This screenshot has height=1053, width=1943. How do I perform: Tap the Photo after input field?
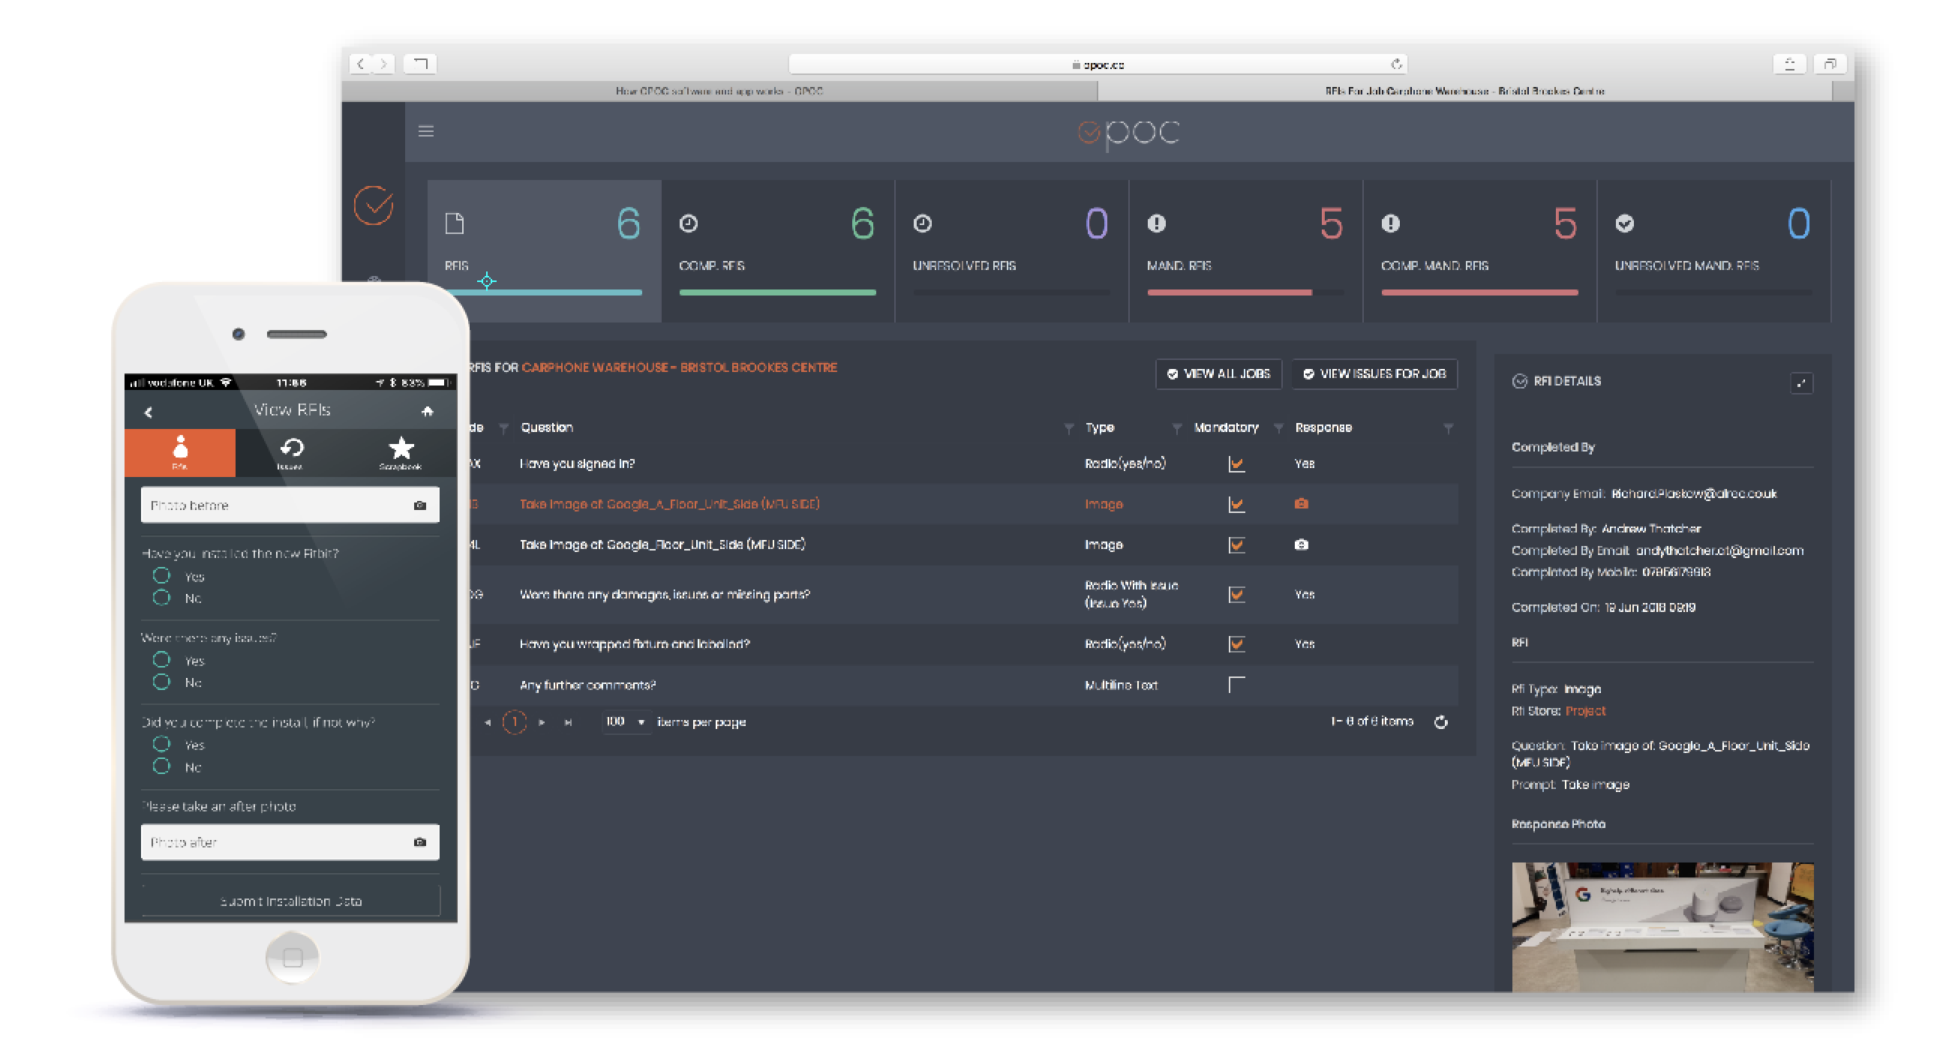(290, 841)
